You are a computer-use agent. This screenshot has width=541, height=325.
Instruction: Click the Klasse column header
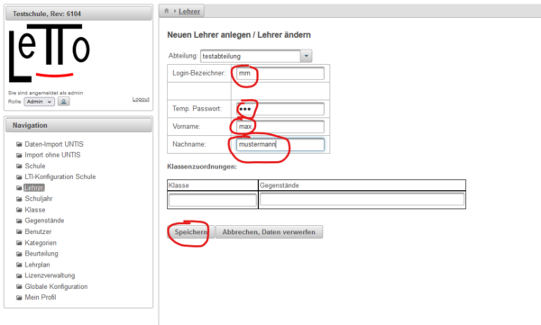point(213,185)
